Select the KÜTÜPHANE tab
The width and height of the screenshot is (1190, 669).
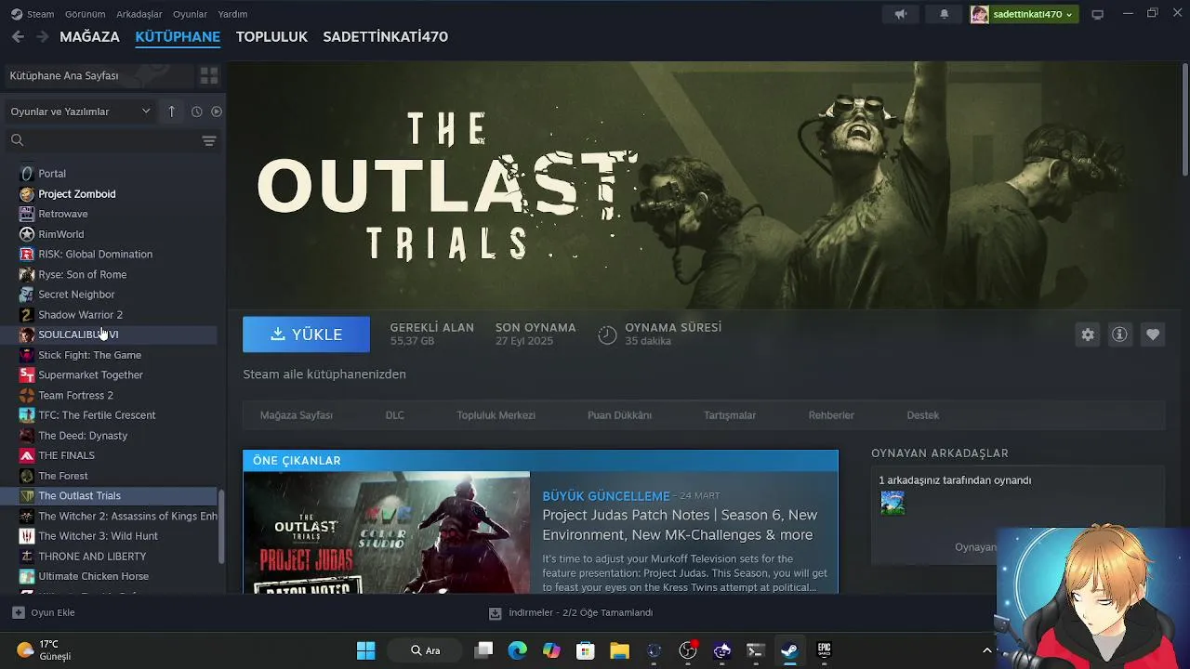click(178, 37)
